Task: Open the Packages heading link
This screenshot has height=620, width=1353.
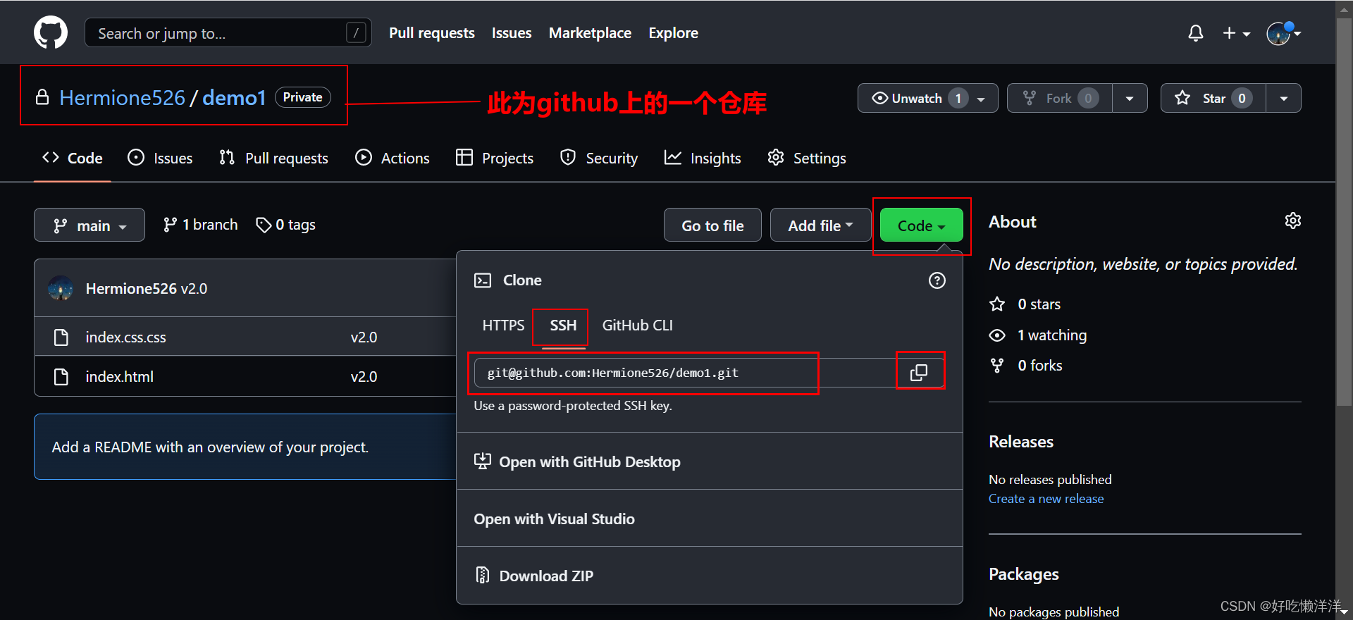Action: (x=1023, y=574)
